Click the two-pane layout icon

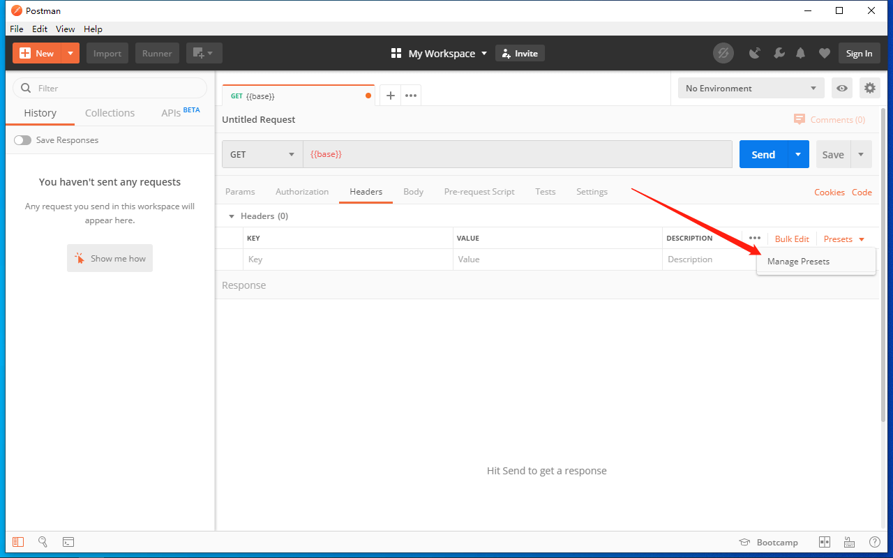(x=824, y=542)
